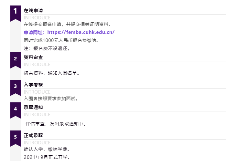Click INTRODUCE subtitle under 资料审查
Viewport: 239px width, 166px height.
(x=37, y=65)
